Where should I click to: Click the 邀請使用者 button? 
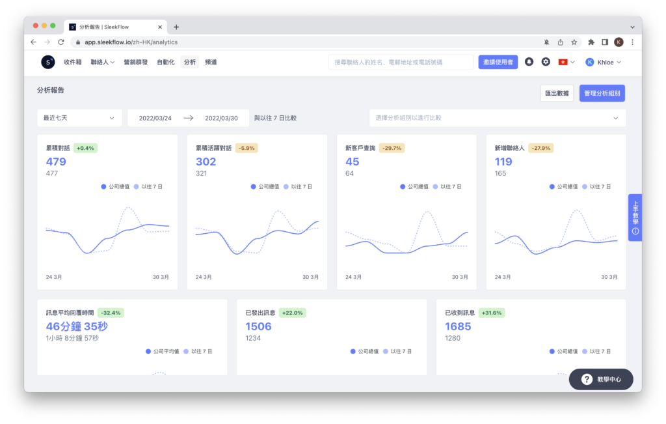tap(498, 62)
